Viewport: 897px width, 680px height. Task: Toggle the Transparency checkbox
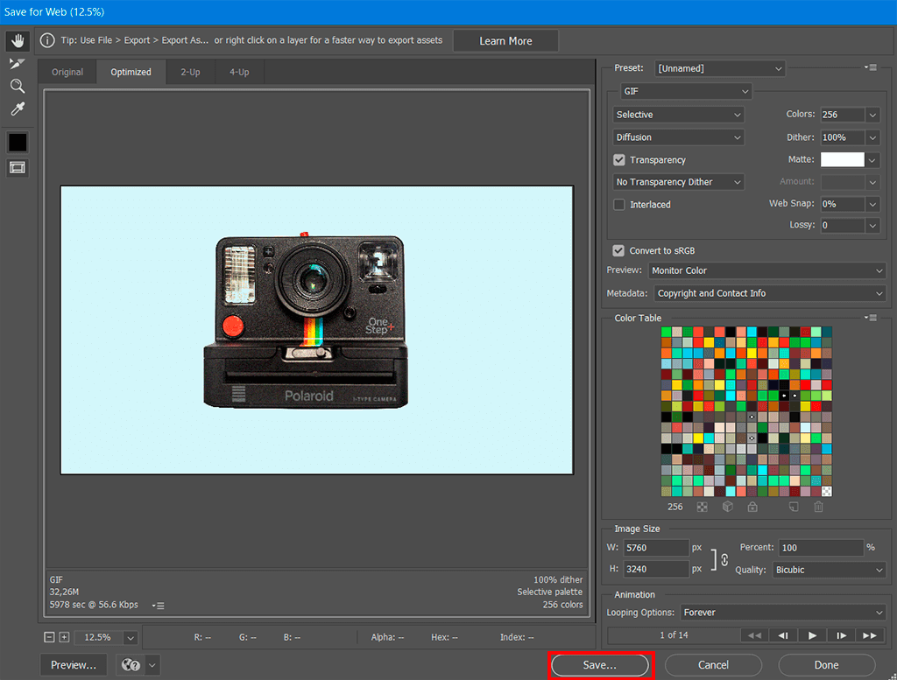pyautogui.click(x=619, y=160)
